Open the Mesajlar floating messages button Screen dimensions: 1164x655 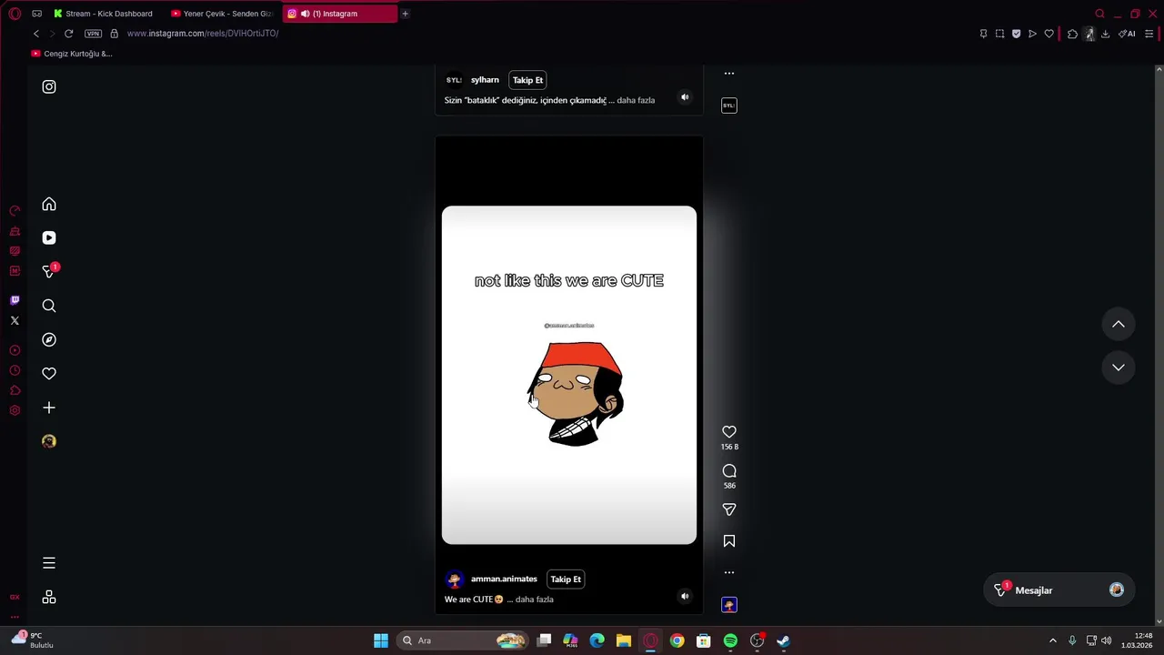click(x=1059, y=590)
